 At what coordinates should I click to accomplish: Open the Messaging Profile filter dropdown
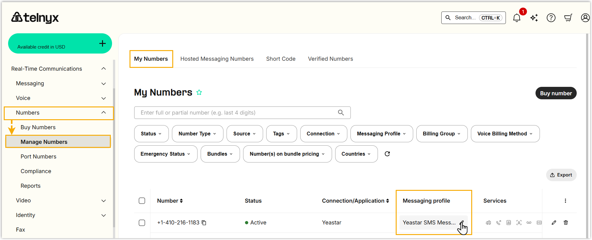tap(381, 134)
